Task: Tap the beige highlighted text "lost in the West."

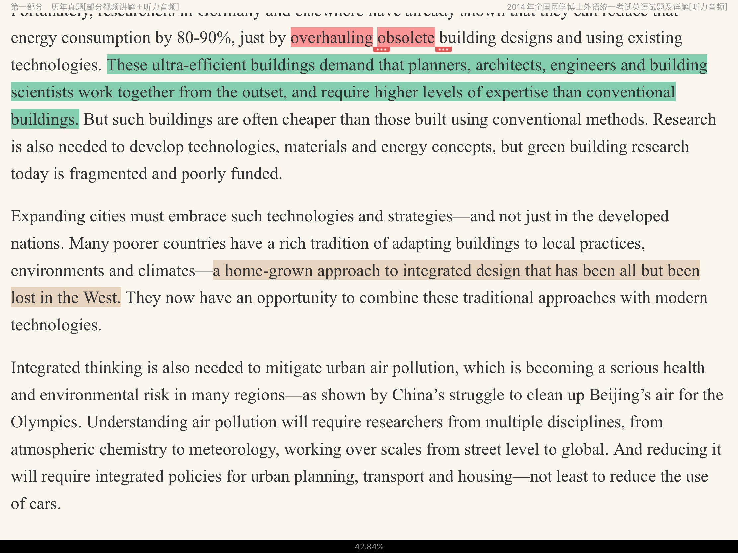Action: [x=66, y=298]
